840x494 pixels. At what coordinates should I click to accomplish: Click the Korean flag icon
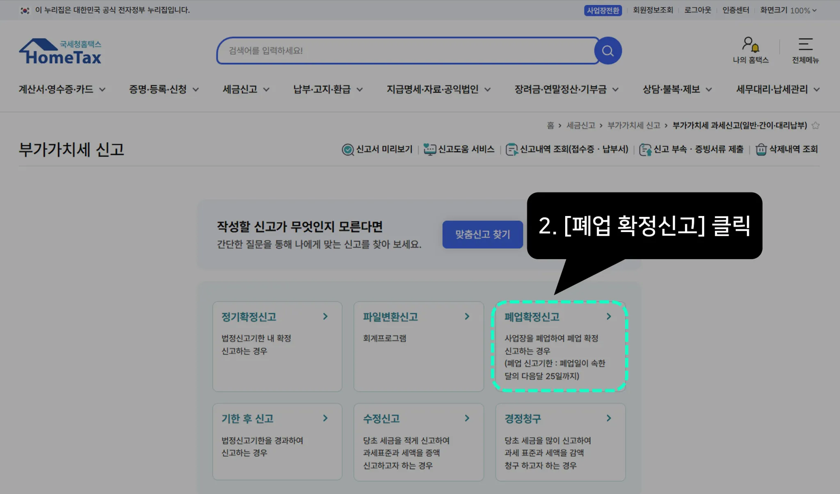pyautogui.click(x=25, y=10)
